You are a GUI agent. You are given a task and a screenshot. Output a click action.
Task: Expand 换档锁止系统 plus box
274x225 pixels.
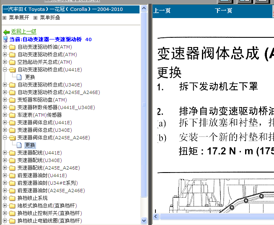[5, 198]
